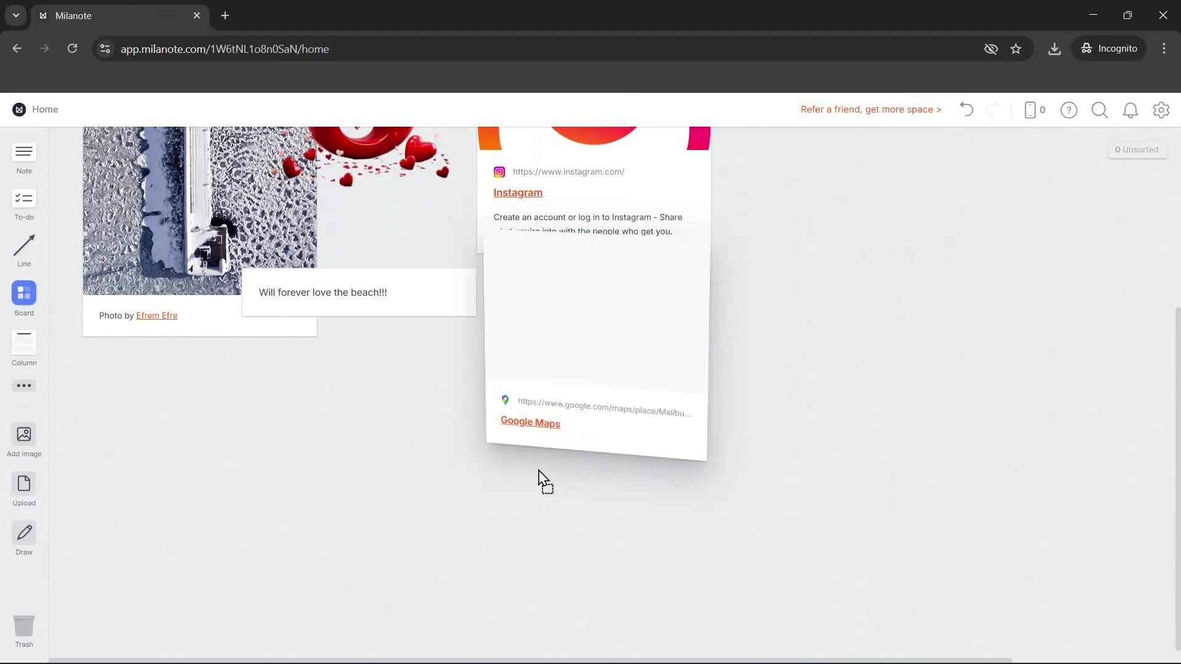Screen dimensions: 1181x664
Task: Open the browser tab search dropdown
Action: [15, 15]
